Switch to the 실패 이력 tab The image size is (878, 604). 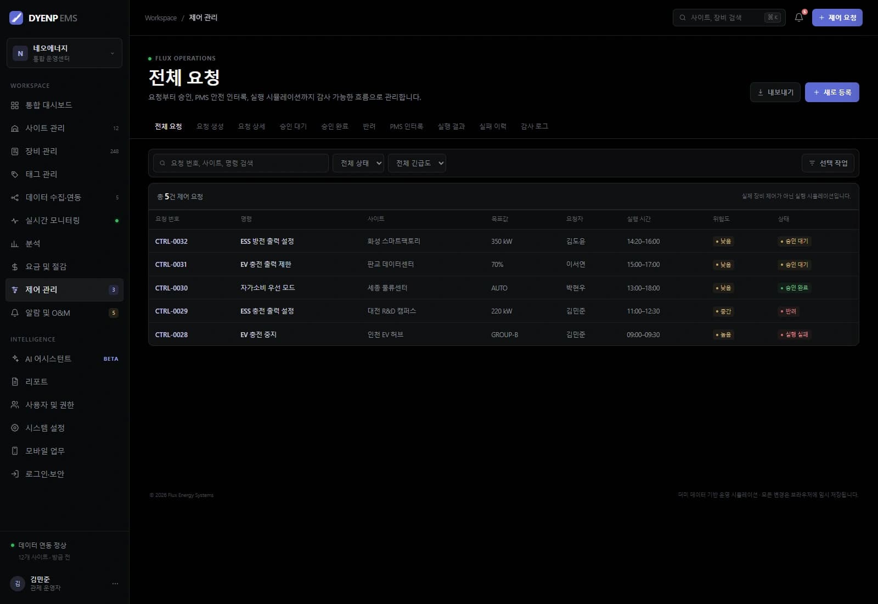tap(493, 126)
